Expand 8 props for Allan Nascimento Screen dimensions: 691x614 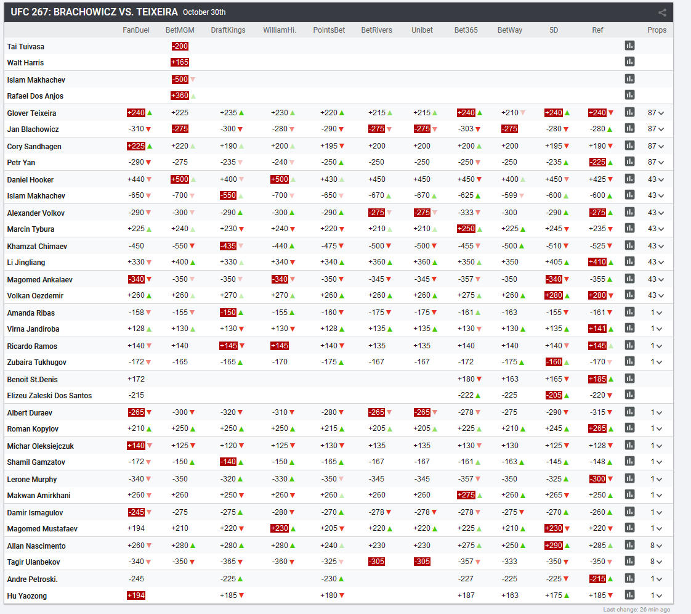(656, 546)
